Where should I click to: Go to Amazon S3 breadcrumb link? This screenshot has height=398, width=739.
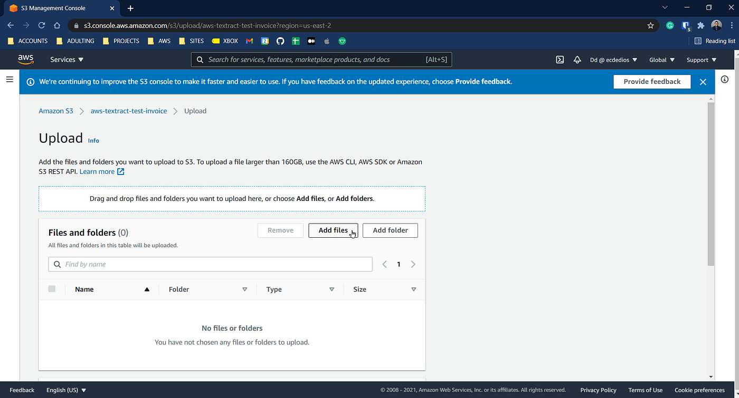pos(56,111)
